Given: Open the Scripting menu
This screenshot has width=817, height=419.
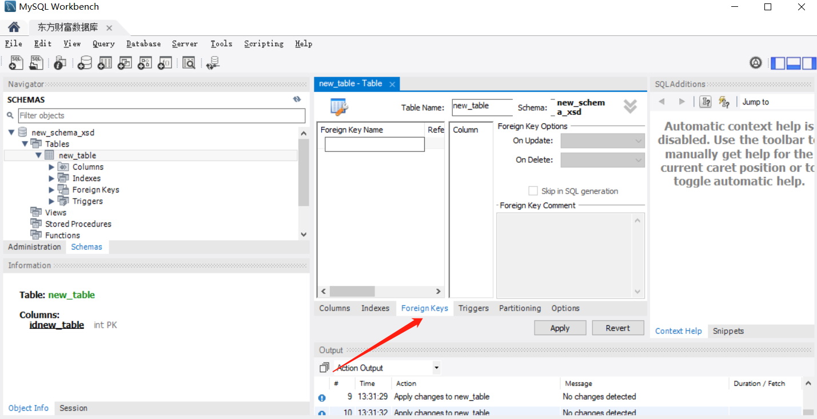Looking at the screenshot, I should click(x=264, y=43).
